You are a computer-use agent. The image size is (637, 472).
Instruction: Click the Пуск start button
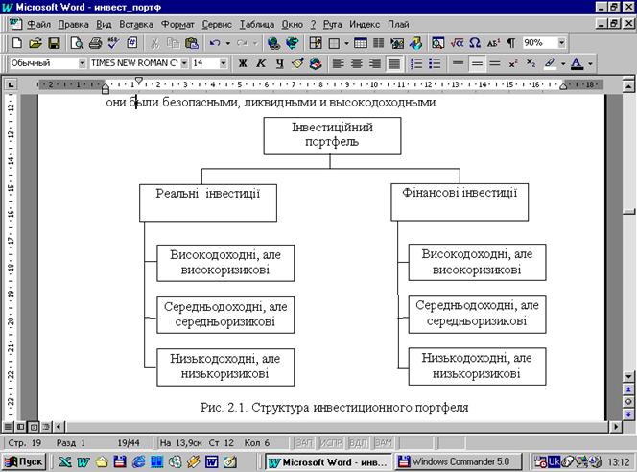pyautogui.click(x=26, y=461)
